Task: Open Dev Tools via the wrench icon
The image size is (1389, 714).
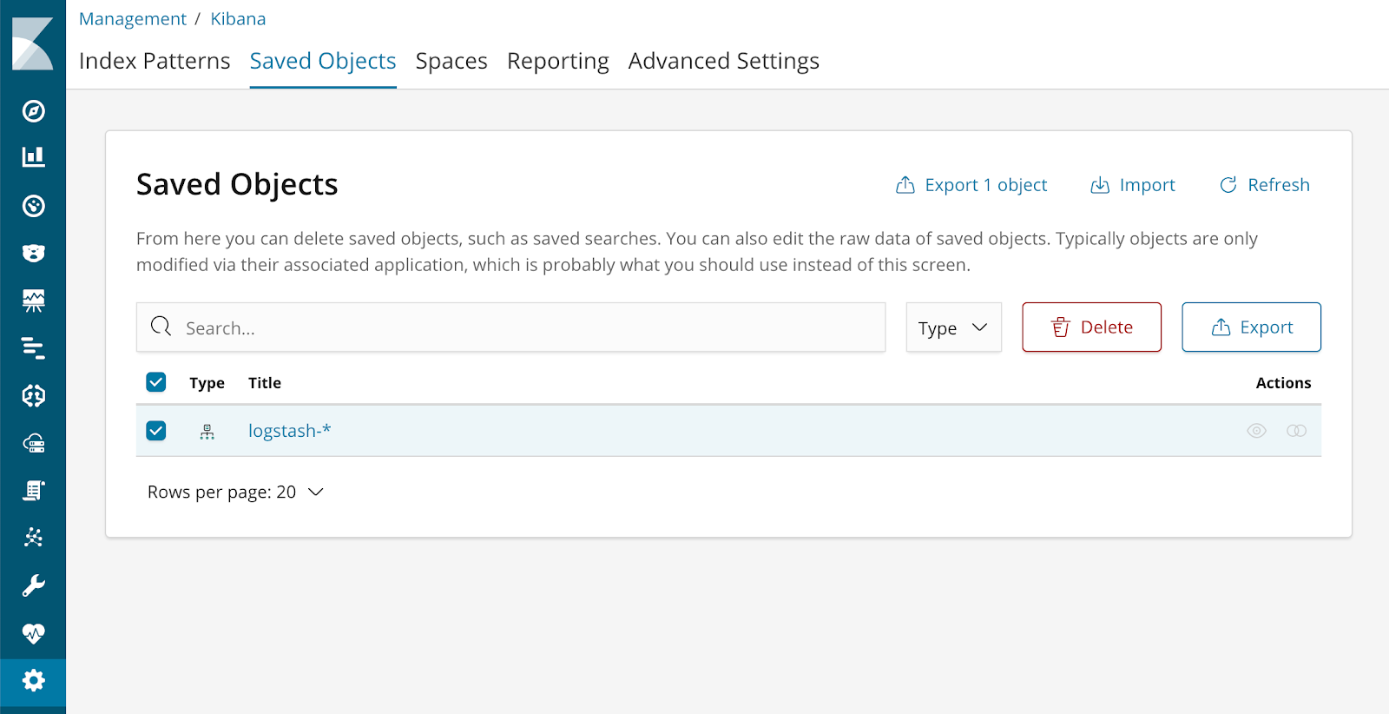Action: (33, 585)
